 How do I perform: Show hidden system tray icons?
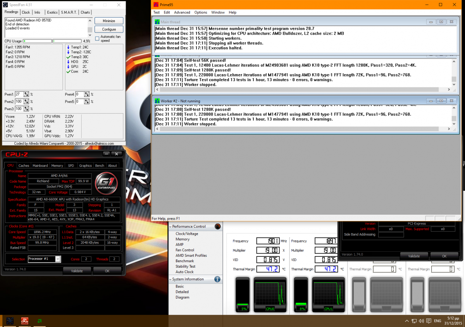tap(406, 321)
